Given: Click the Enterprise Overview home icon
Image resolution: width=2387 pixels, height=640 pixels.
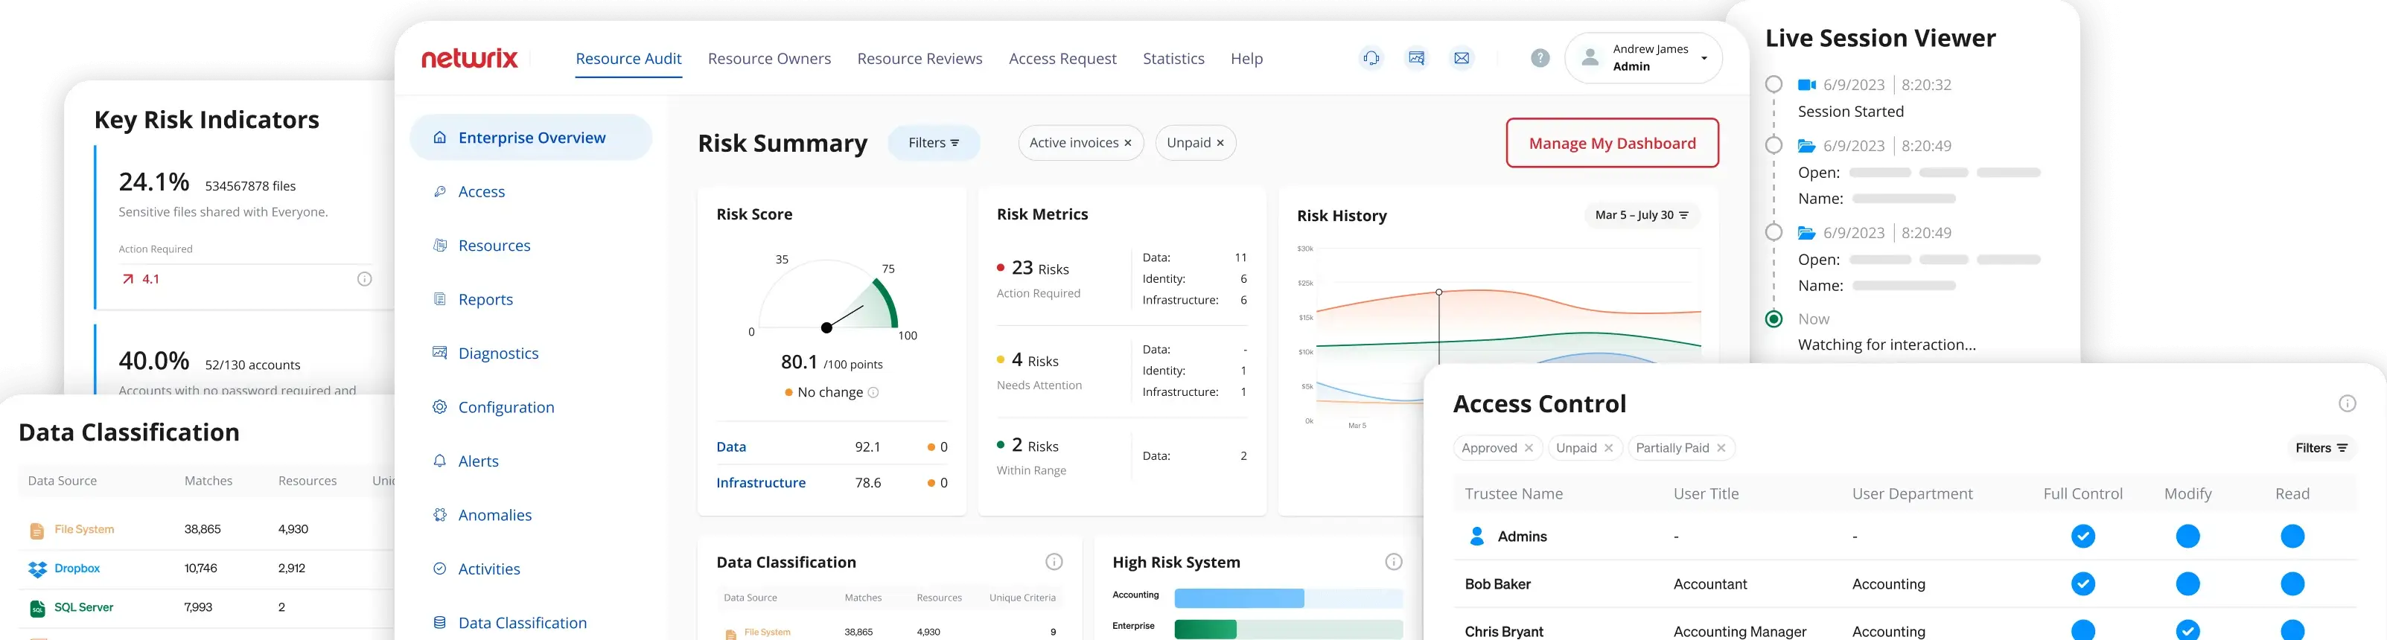Looking at the screenshot, I should point(440,138).
